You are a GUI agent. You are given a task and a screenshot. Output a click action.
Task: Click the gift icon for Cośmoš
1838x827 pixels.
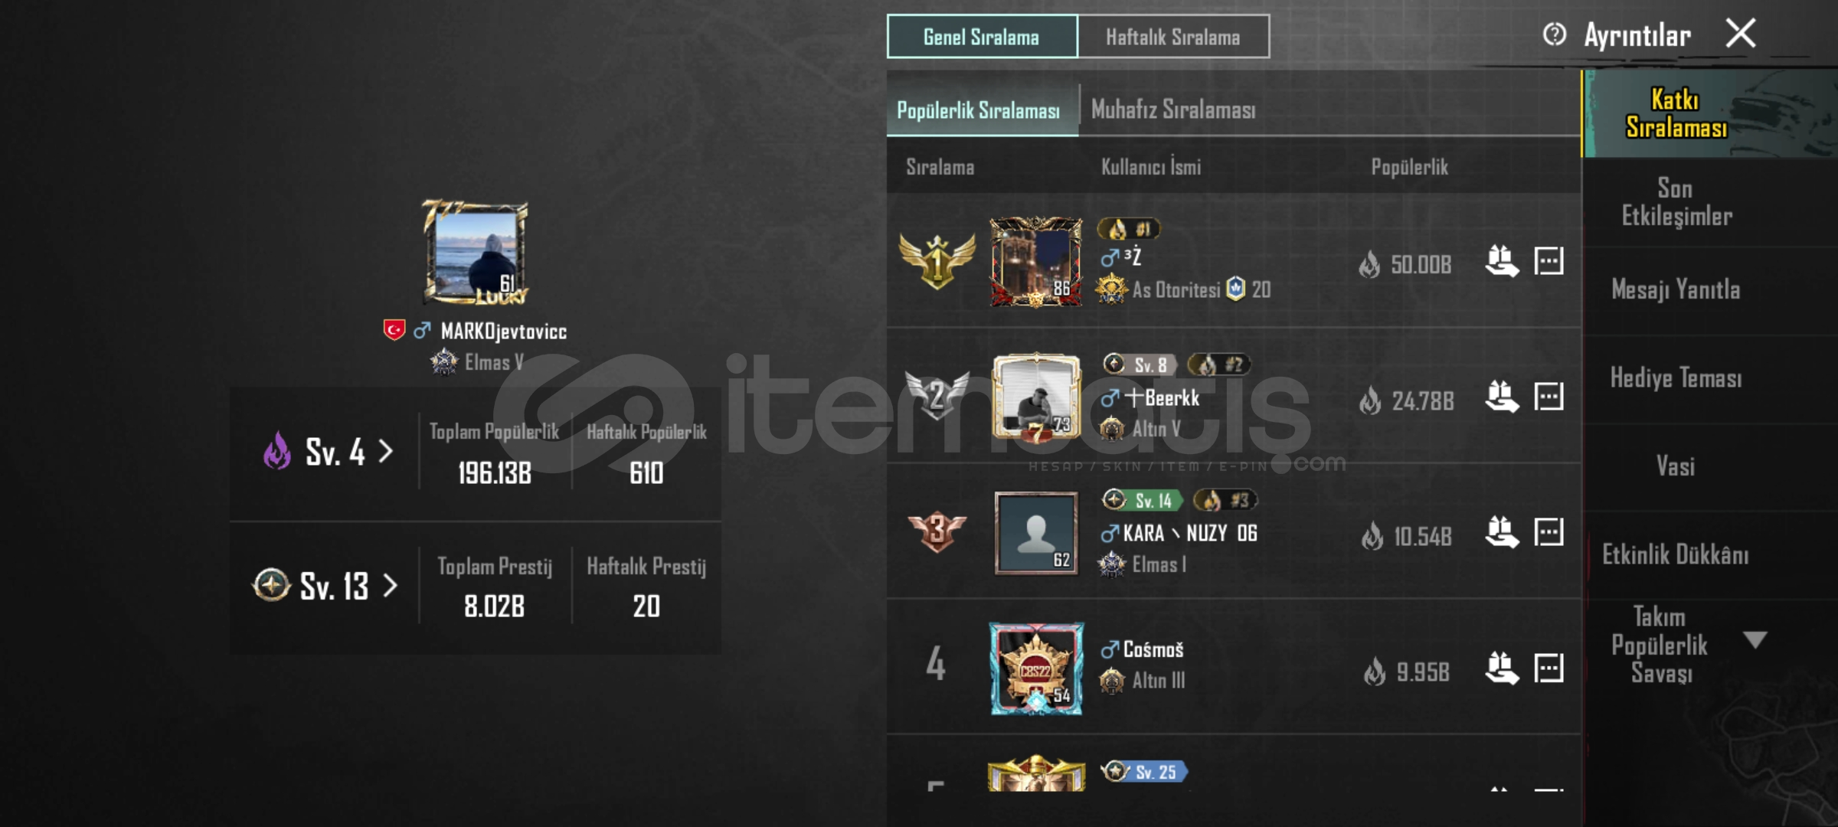coord(1502,668)
